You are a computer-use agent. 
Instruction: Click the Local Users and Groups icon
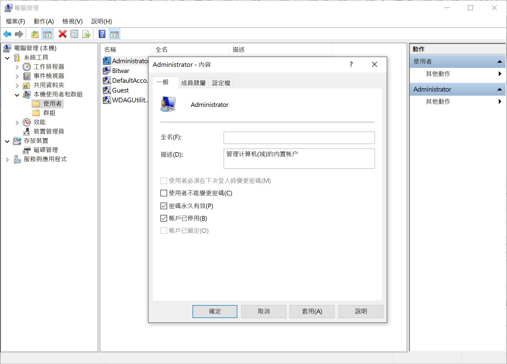[x=27, y=95]
